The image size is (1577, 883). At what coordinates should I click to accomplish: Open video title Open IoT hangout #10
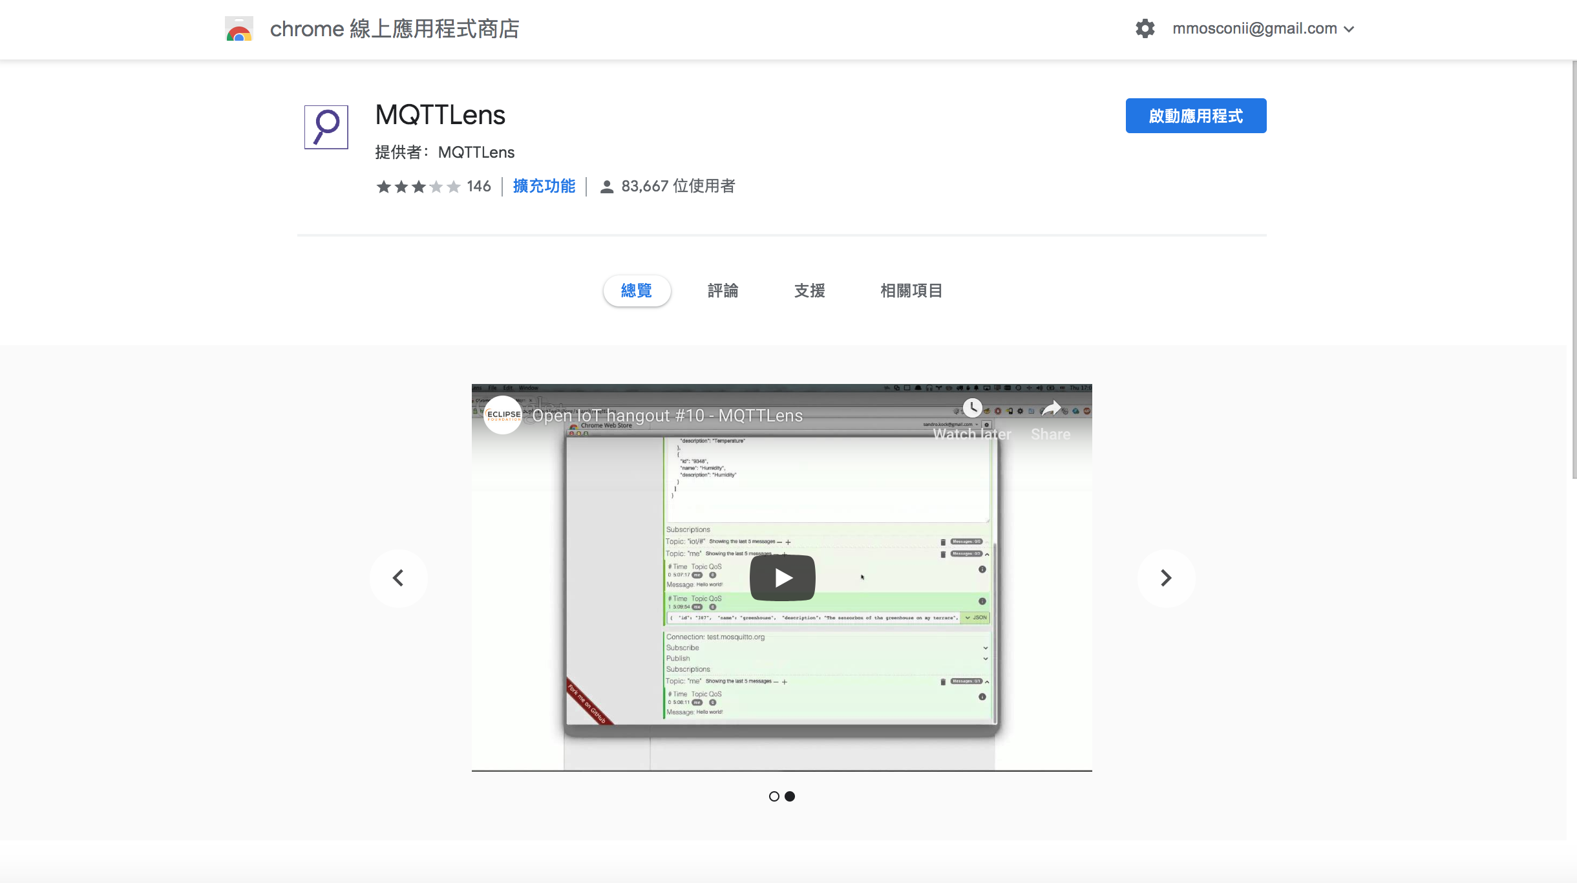[668, 416]
